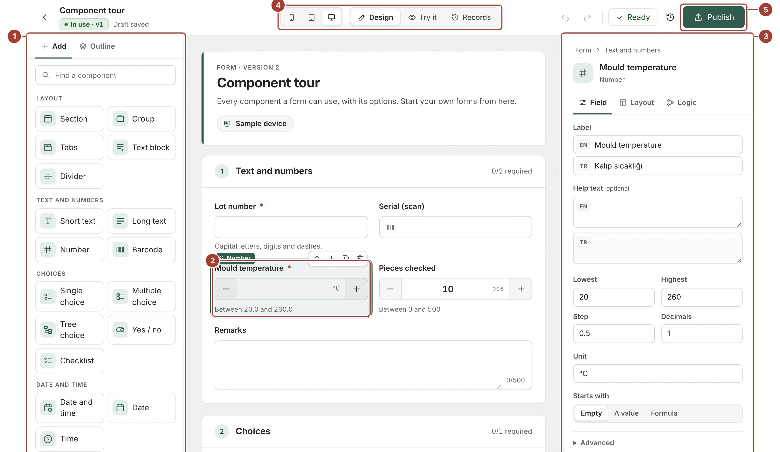Viewport: 780px width, 452px height.
Task: Decrease the Mould temperature value
Action: (226, 289)
